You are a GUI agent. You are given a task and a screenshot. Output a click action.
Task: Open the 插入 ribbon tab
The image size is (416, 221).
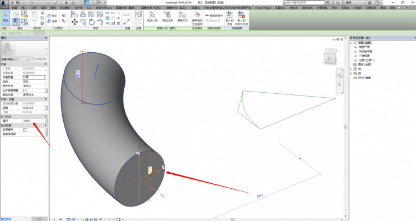point(24,8)
